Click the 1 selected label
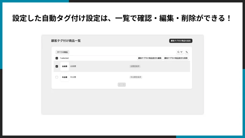245x138 pixels. pyautogui.click(x=64, y=58)
